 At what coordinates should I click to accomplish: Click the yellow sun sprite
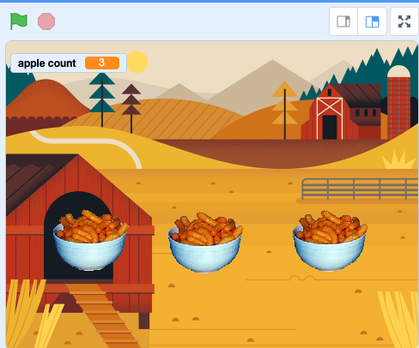point(137,62)
